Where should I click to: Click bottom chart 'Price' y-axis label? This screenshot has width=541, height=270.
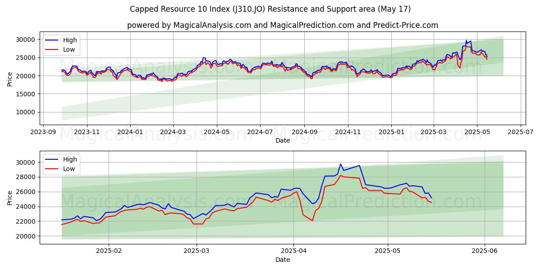coord(10,198)
